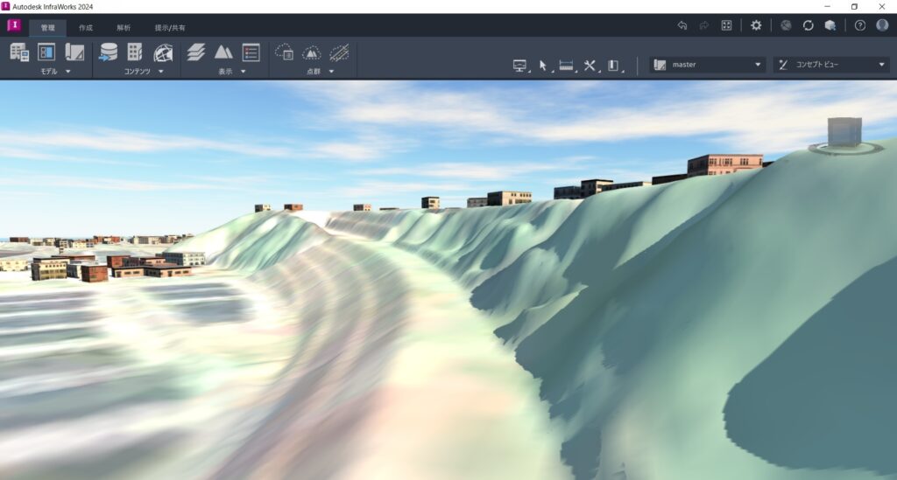Click the 表示 group label
This screenshot has height=480, width=897.
(225, 72)
